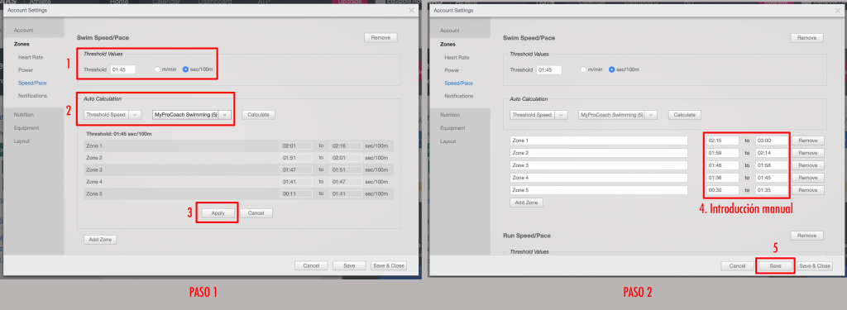
Task: Edit Zone 1 start value 02:15
Action: click(x=723, y=141)
